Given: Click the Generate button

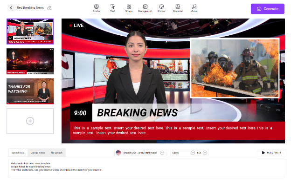Looking at the screenshot, I should coord(267,9).
